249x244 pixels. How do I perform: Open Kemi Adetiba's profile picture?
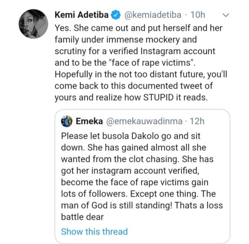tap(33, 24)
